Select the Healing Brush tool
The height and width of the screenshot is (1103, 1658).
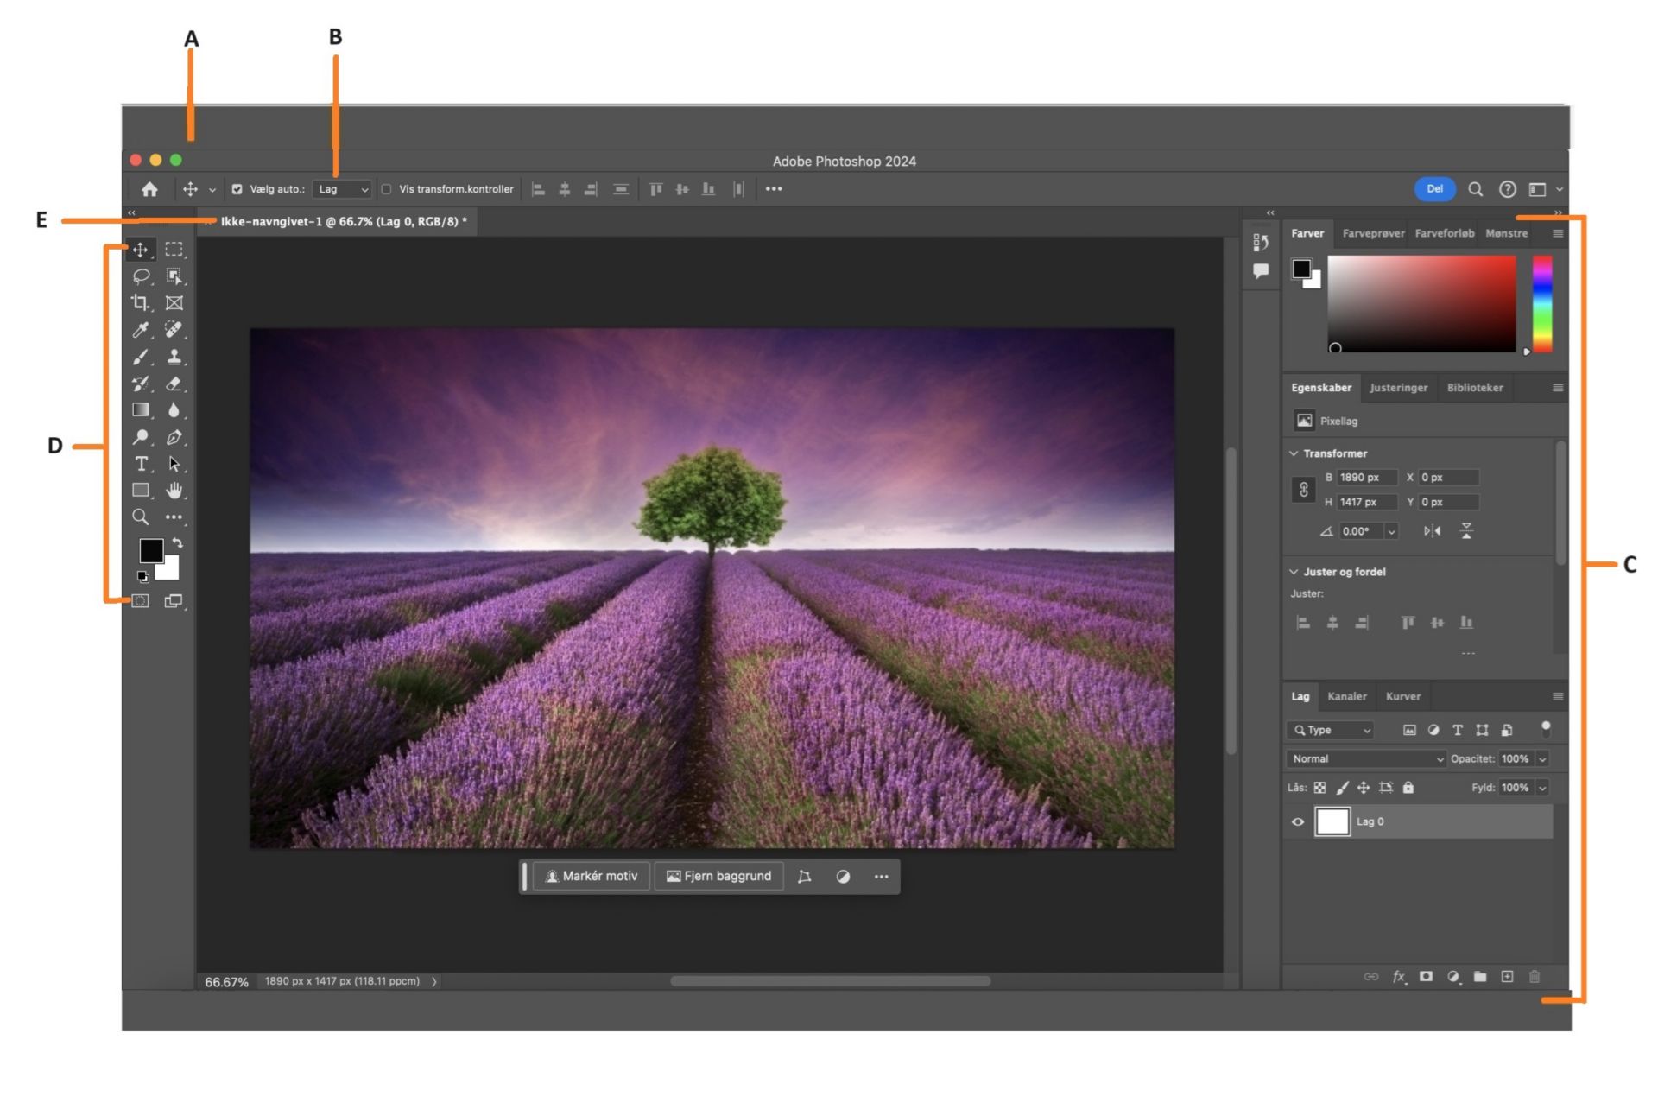pos(174,330)
